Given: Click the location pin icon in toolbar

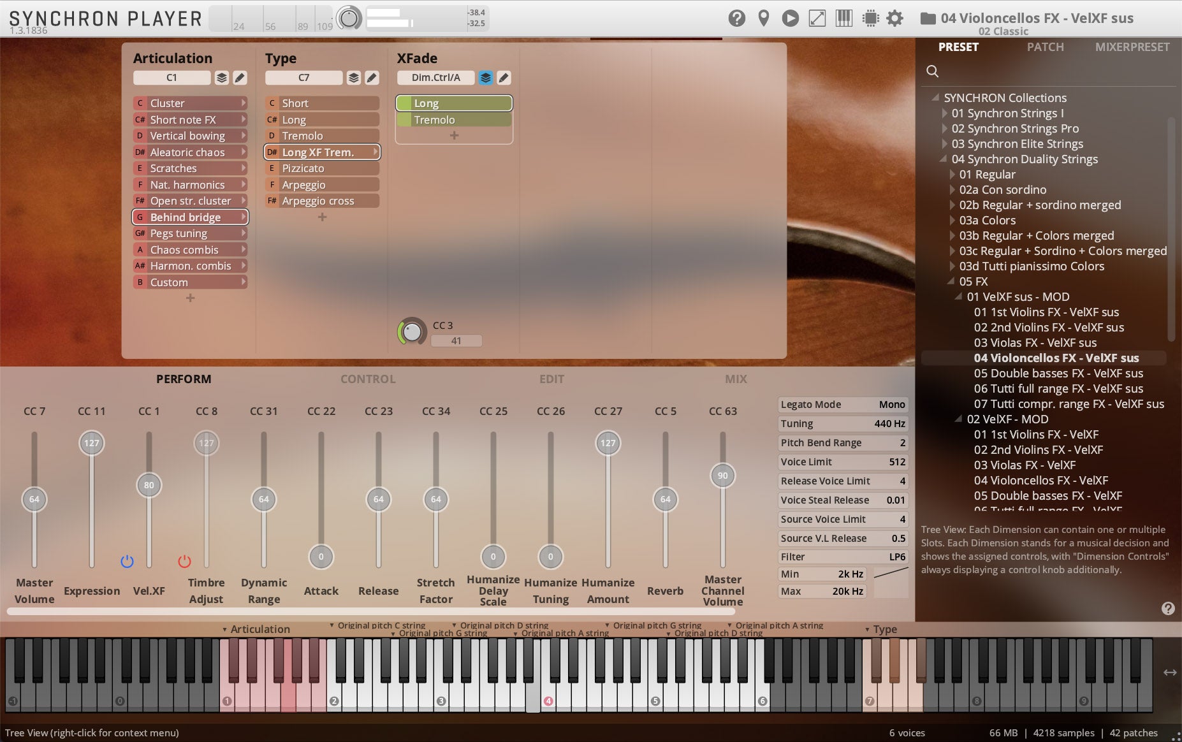Looking at the screenshot, I should click(x=764, y=18).
